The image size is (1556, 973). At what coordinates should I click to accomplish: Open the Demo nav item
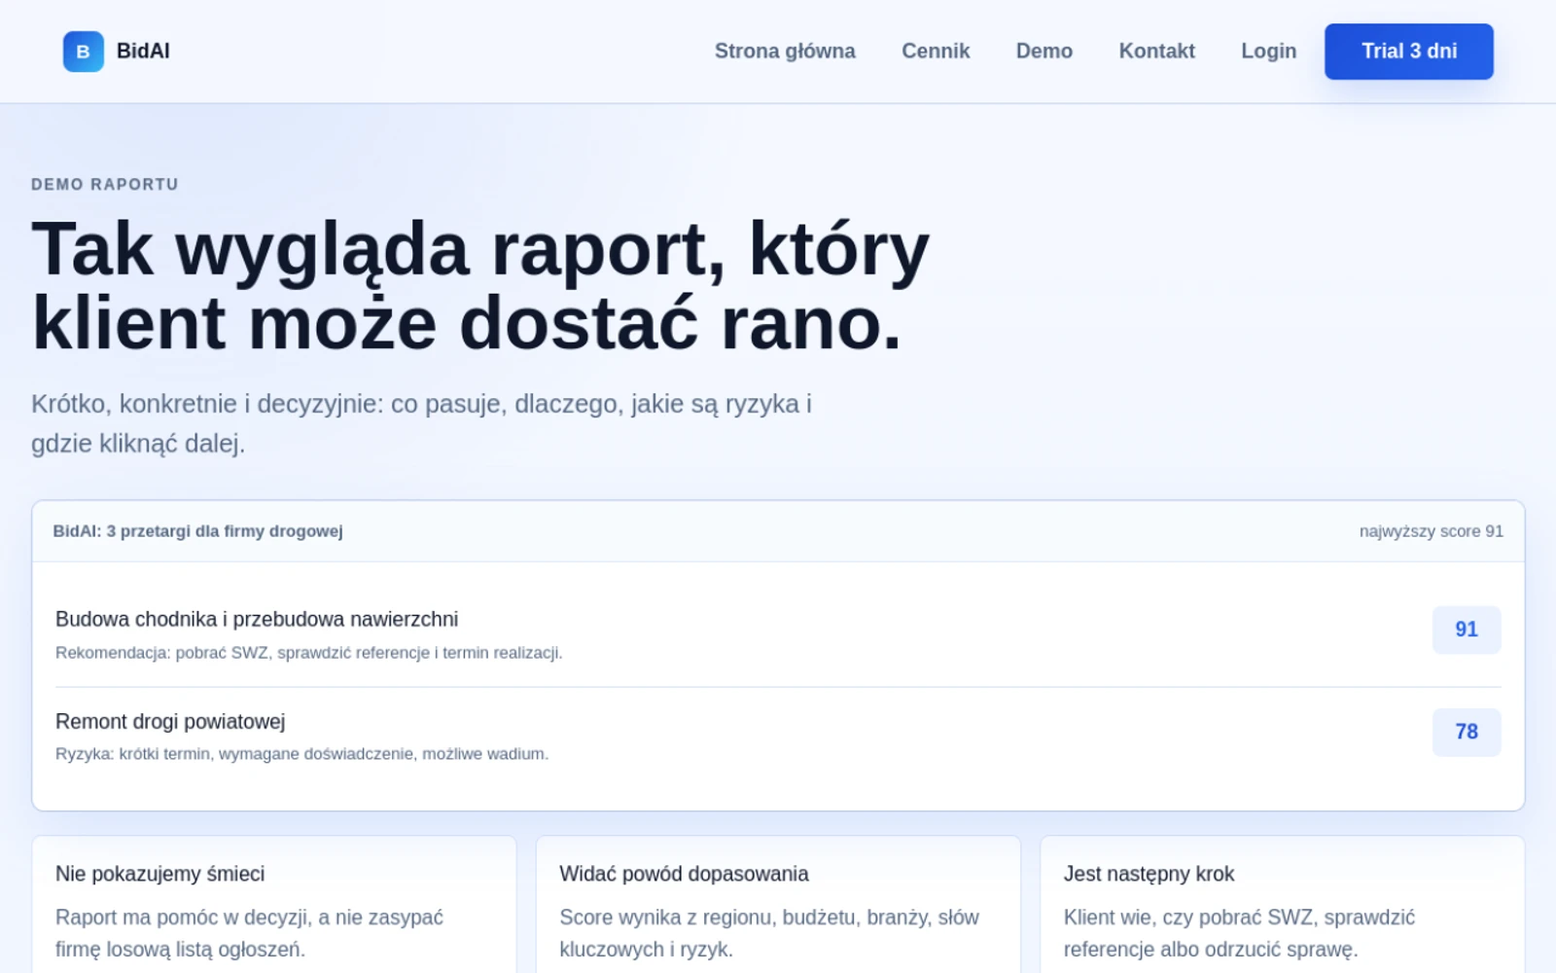click(1044, 52)
